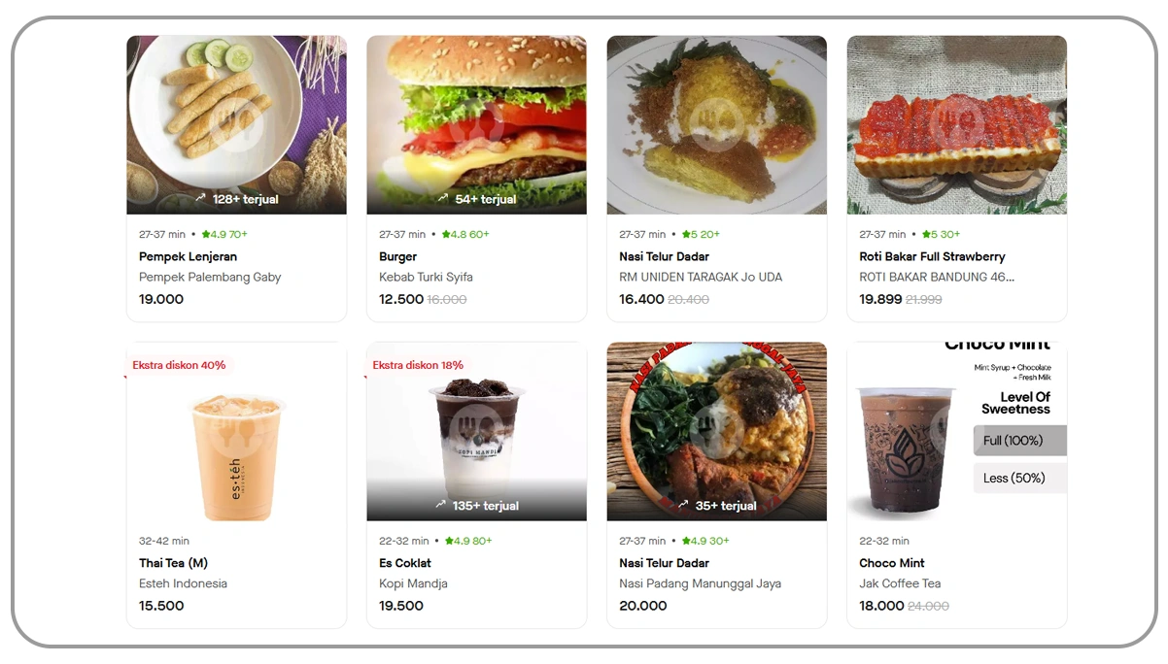Select the Full (100%) sweetness option

coord(1019,441)
